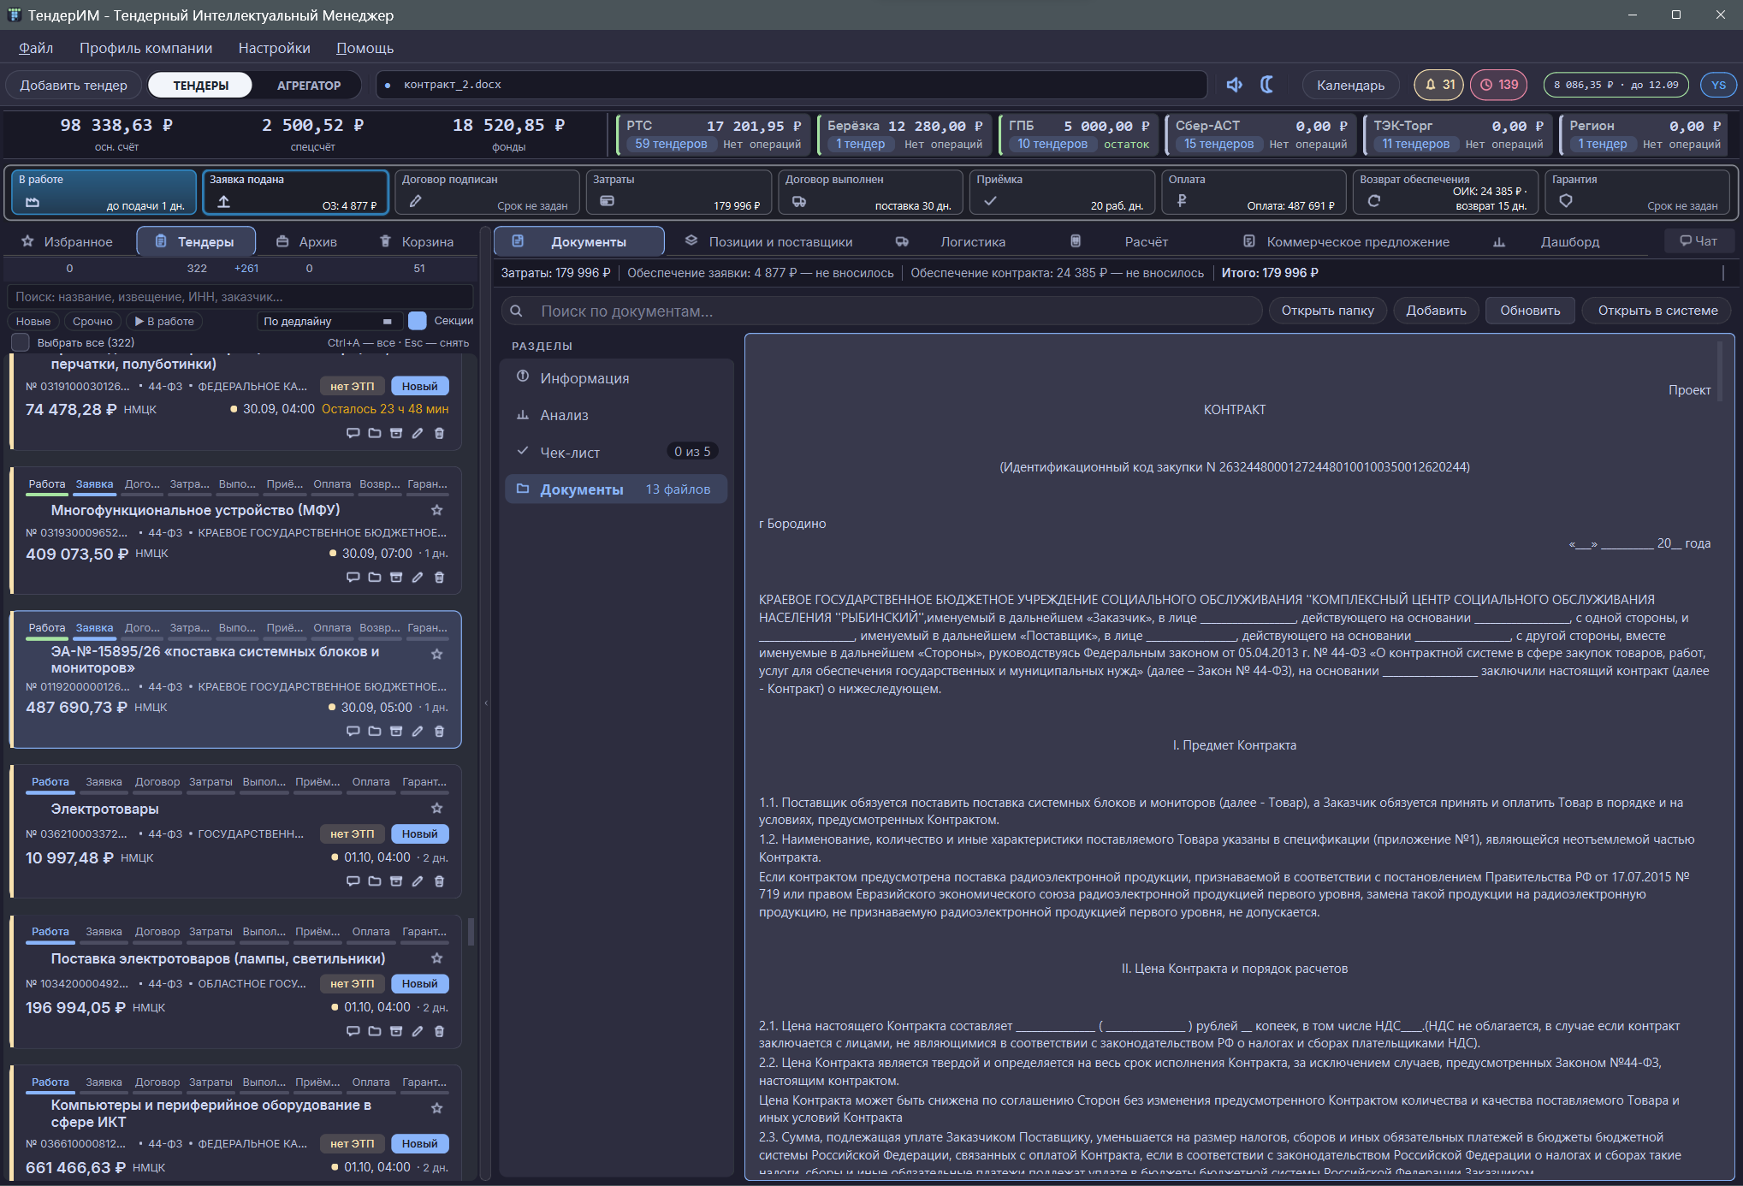
Task: Open the Возврат обеспечения status card
Action: [1444, 192]
